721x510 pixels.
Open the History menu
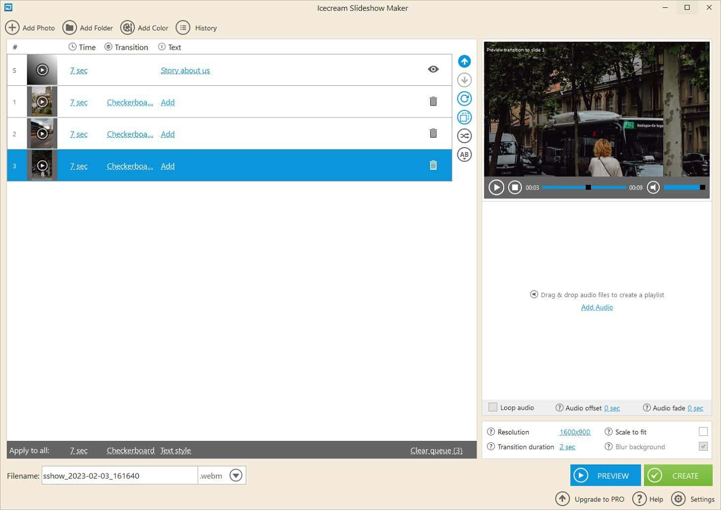[x=197, y=28]
